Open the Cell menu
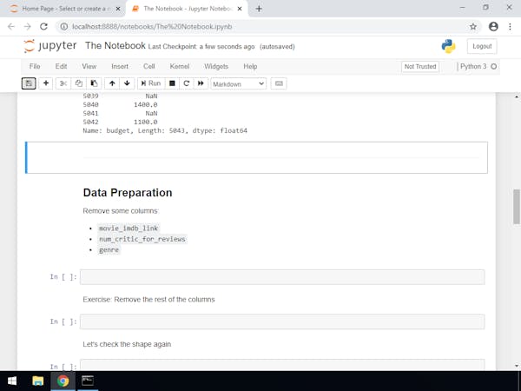 click(x=149, y=67)
